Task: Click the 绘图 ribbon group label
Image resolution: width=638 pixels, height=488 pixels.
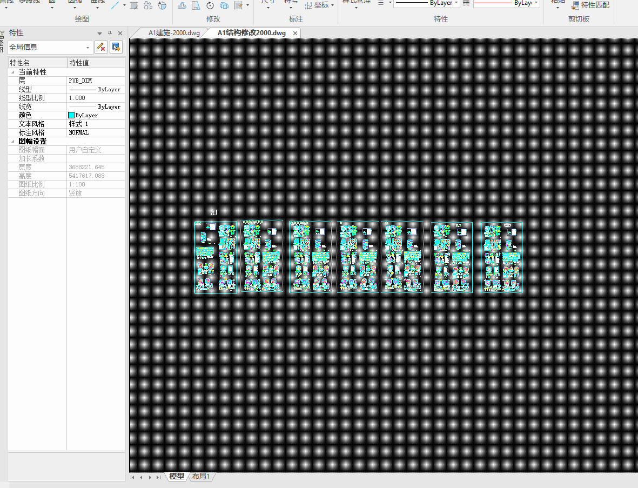Action: (x=82, y=19)
